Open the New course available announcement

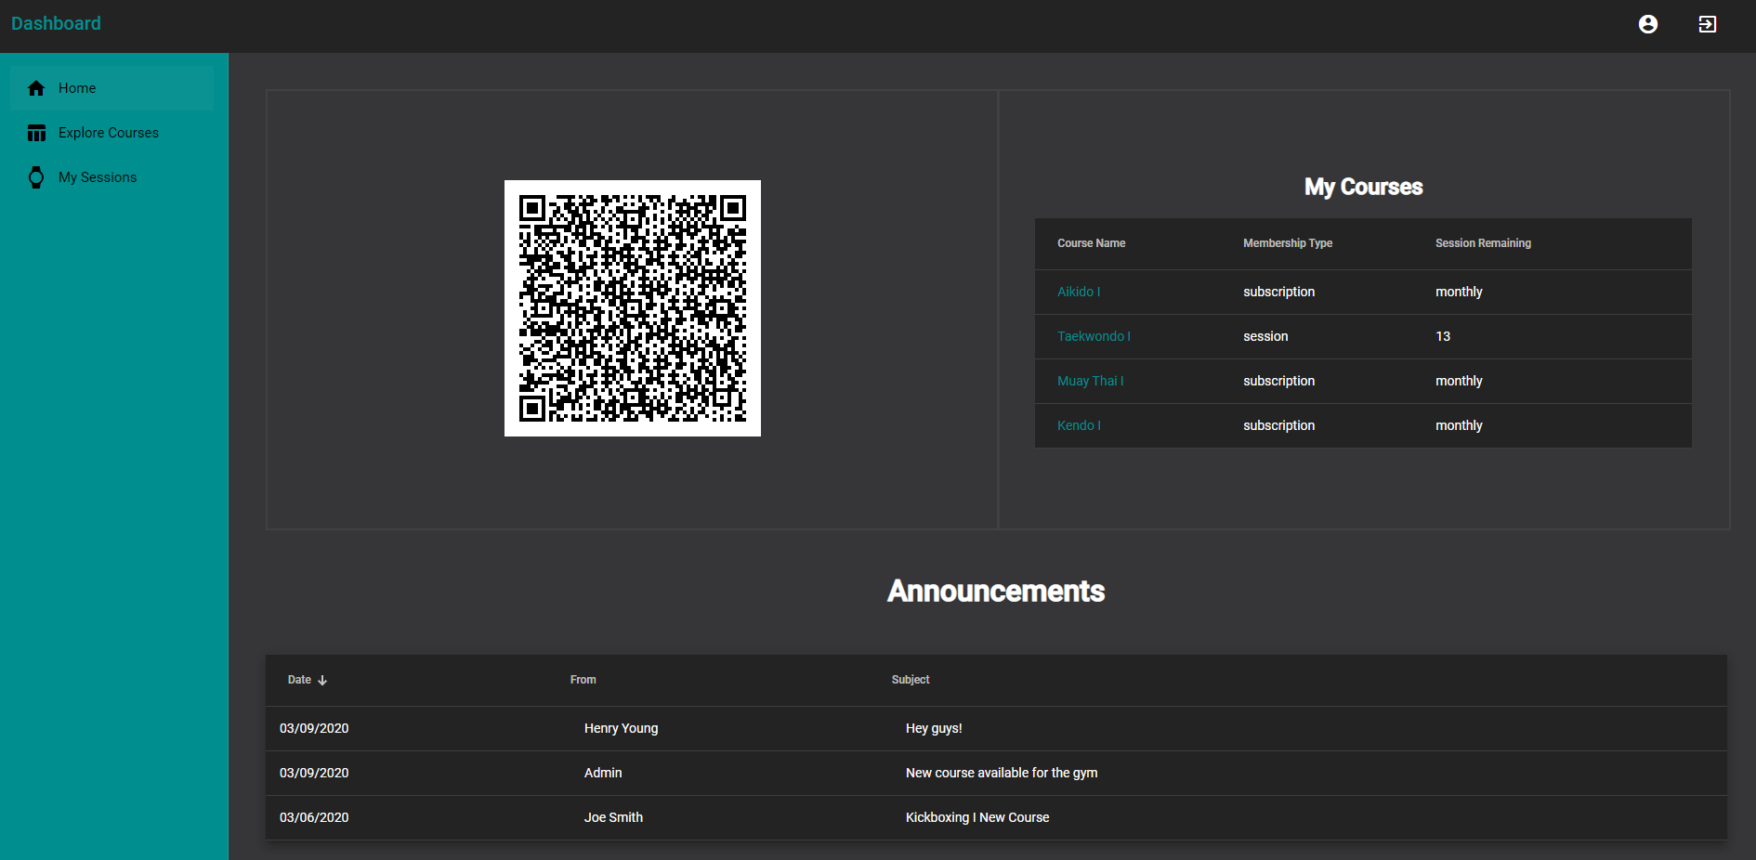1001,773
